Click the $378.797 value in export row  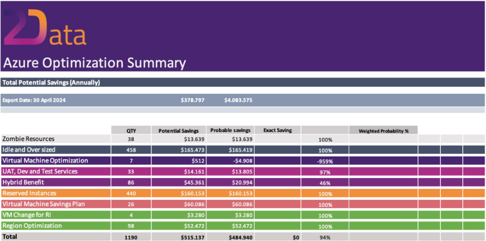point(192,101)
